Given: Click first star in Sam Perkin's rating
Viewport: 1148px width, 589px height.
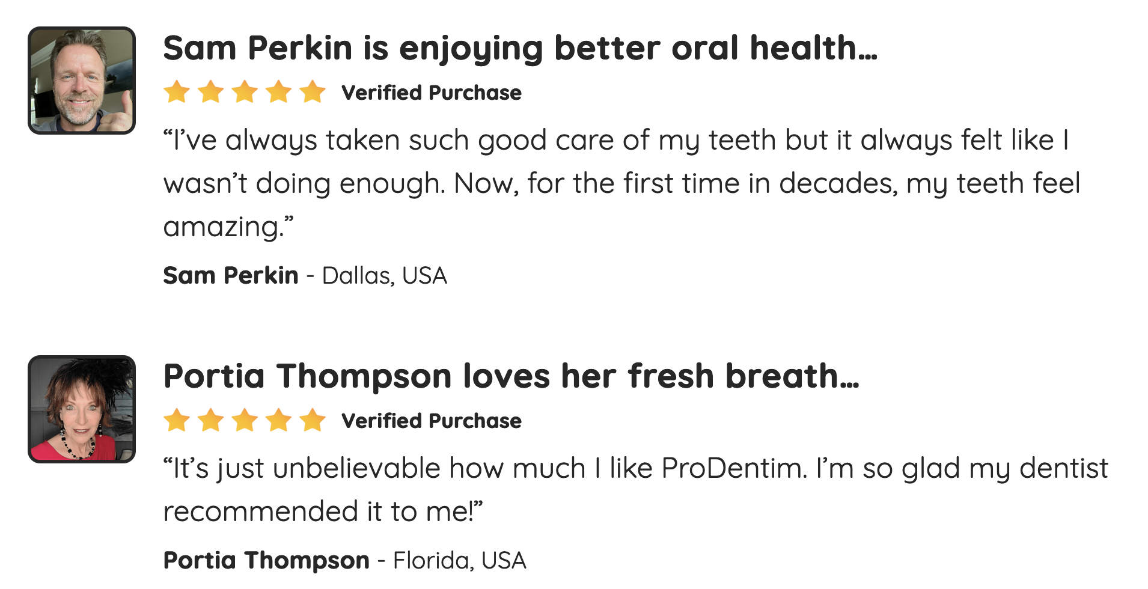Looking at the screenshot, I should click(x=177, y=93).
